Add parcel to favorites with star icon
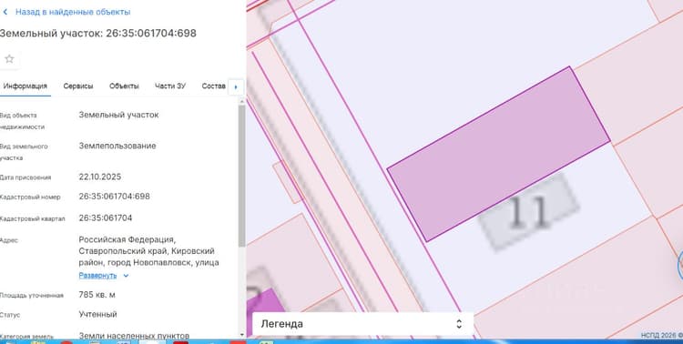683x344 pixels. coord(9,59)
